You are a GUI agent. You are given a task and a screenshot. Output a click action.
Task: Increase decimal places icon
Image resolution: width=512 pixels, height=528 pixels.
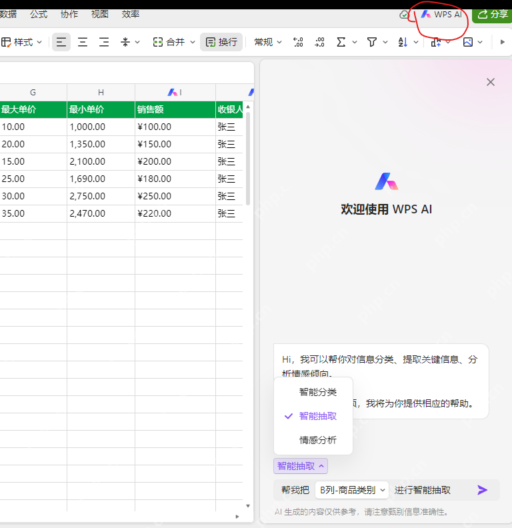click(298, 42)
